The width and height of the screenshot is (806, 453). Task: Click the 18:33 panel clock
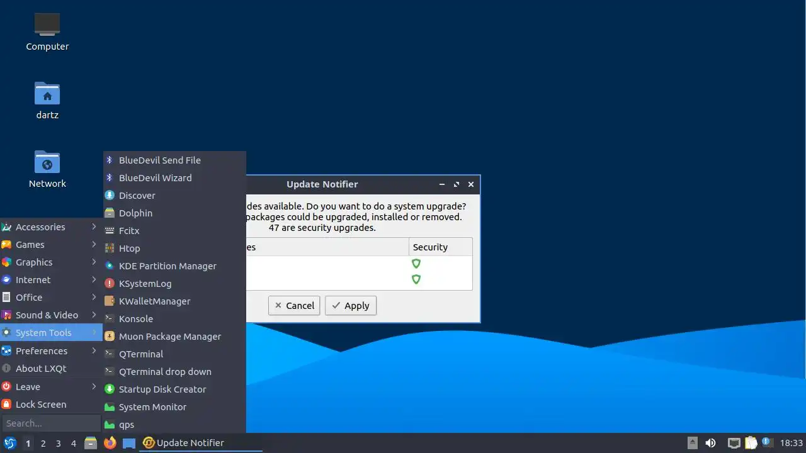pyautogui.click(x=792, y=443)
